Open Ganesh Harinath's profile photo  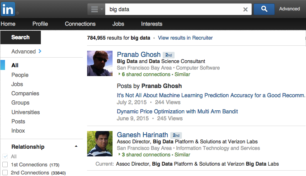[x=100, y=144]
